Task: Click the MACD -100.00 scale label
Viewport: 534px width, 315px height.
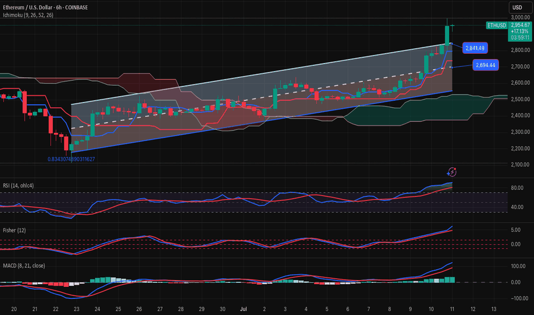Action: [x=519, y=298]
